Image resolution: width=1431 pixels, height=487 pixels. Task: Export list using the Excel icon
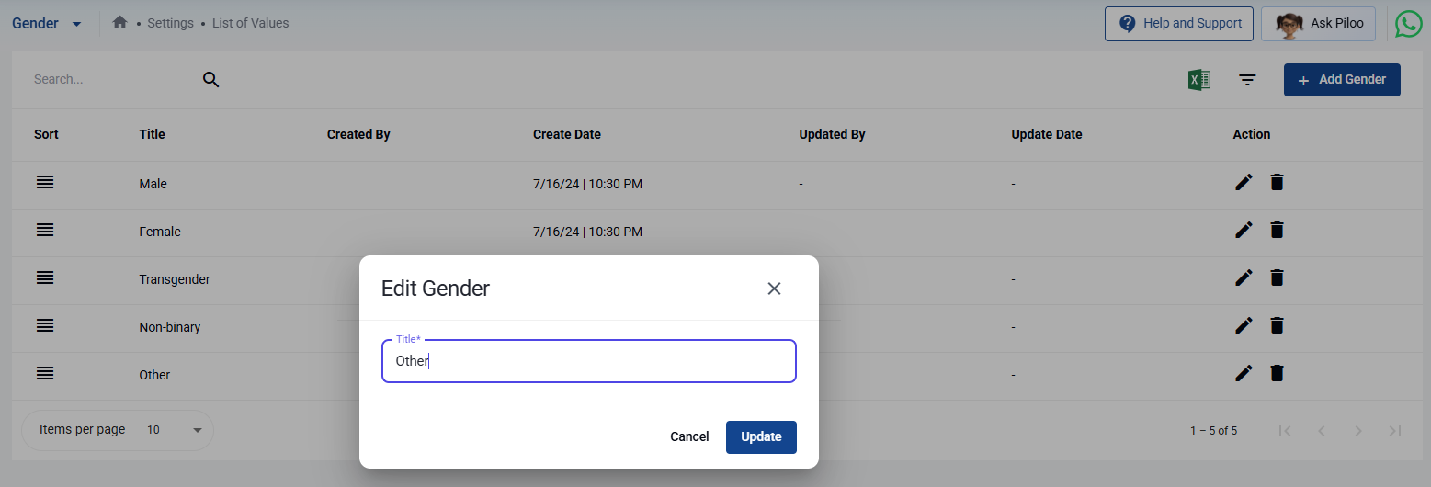1198,80
